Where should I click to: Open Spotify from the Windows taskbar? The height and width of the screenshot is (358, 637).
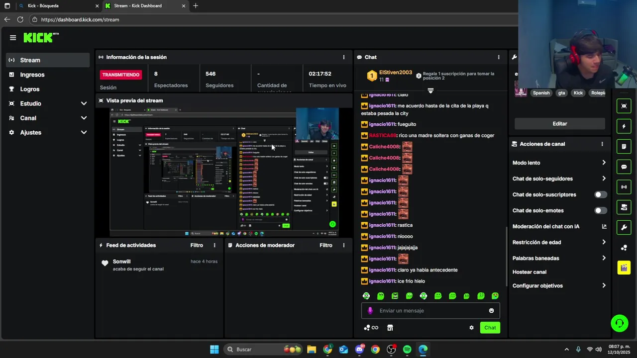407,350
